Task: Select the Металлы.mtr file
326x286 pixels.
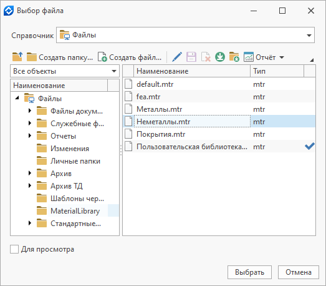Action: point(219,109)
